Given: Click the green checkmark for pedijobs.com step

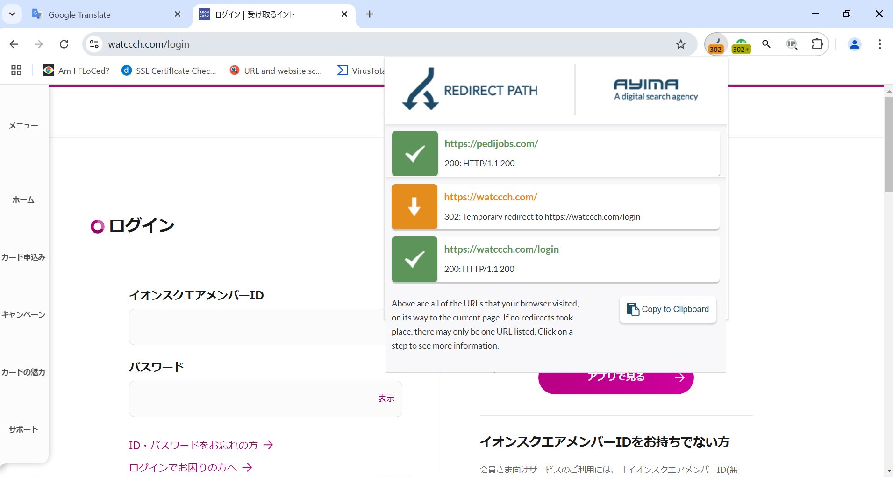Looking at the screenshot, I should 415,153.
